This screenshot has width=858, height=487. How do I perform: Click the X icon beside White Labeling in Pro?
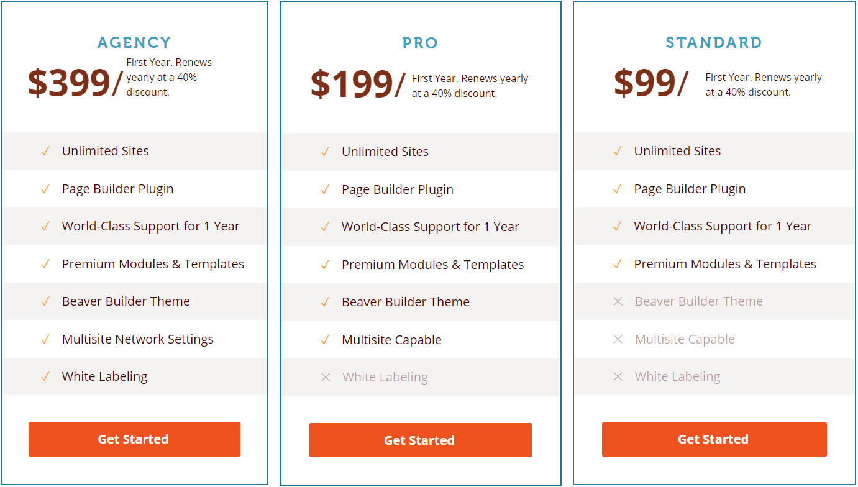[326, 377]
